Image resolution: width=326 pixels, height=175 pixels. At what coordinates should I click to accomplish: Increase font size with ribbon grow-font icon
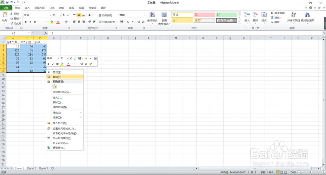[x=64, y=15]
